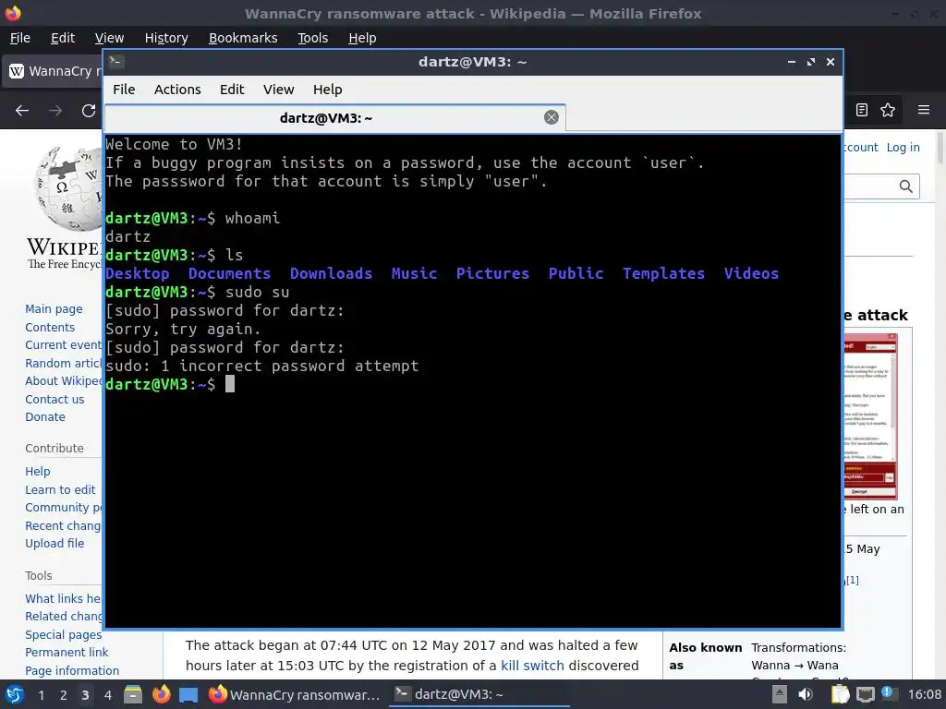This screenshot has height=709, width=946.
Task: Open Firefox View menu
Action: pos(109,38)
